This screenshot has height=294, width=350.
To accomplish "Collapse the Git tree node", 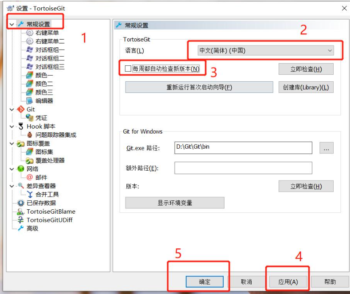I will click(x=12, y=110).
